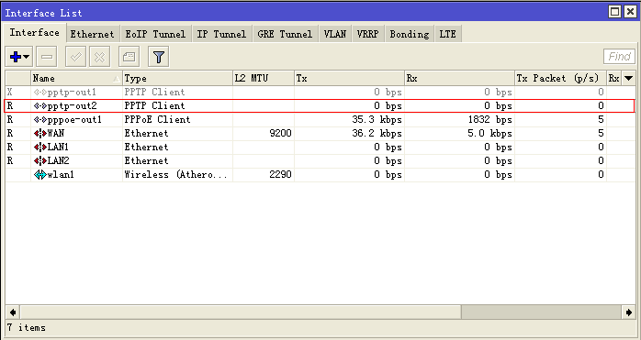The image size is (641, 340).
Task: Sort by the Rx column header
Action: 459,78
